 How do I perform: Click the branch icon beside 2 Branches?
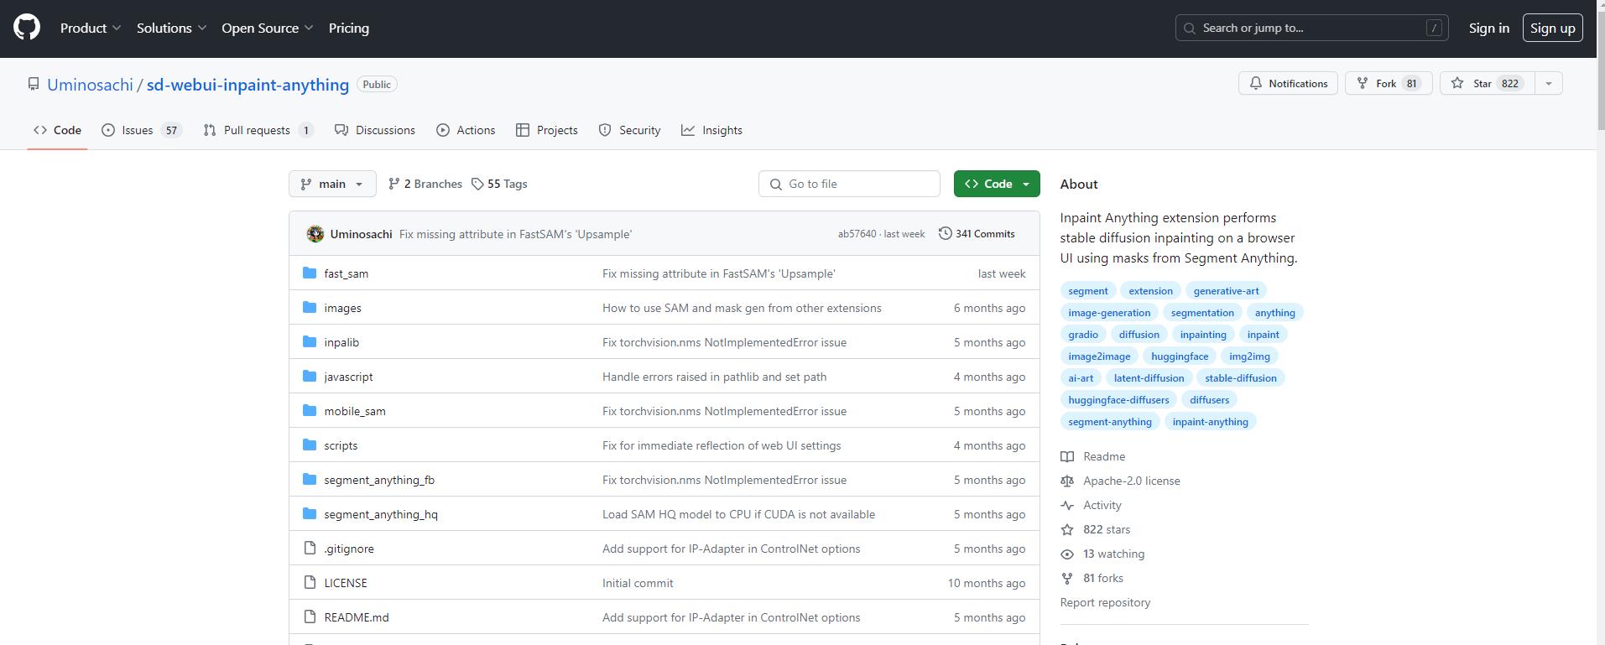coord(393,184)
